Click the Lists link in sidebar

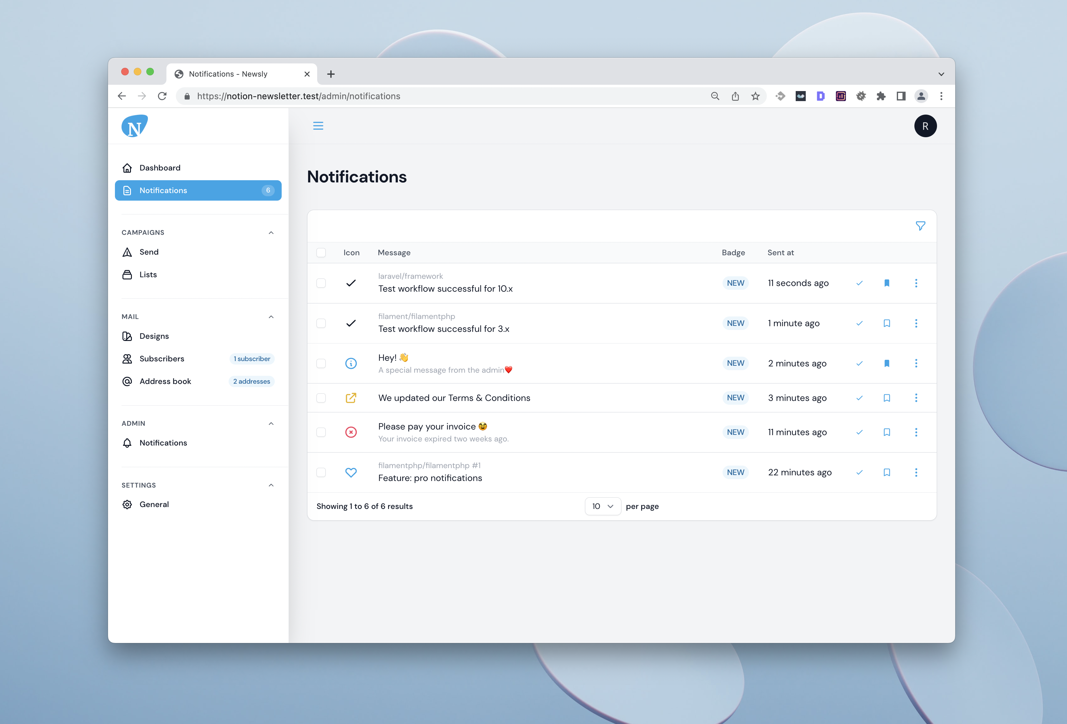click(x=148, y=274)
